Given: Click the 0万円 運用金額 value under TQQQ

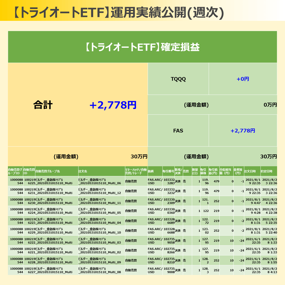Looking at the screenshot, I should [270, 105].
